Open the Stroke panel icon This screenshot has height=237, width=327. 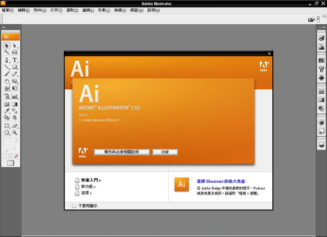pyautogui.click(x=321, y=91)
